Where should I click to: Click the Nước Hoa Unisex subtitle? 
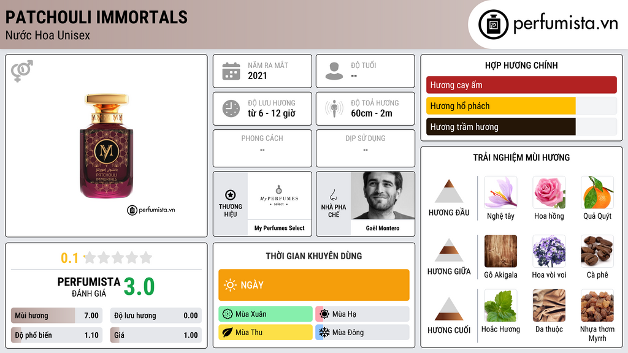pos(48,35)
